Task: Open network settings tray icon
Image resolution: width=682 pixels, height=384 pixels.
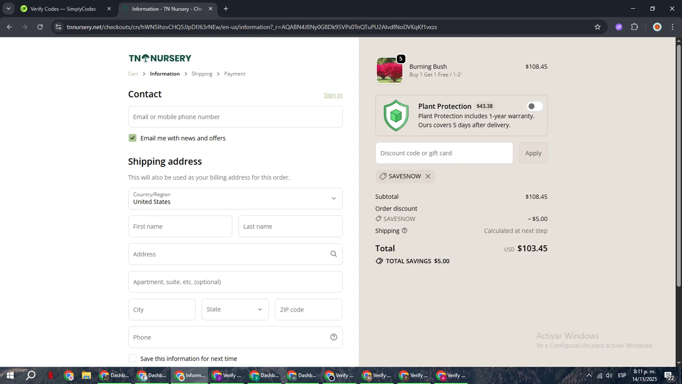Action: pyautogui.click(x=600, y=375)
